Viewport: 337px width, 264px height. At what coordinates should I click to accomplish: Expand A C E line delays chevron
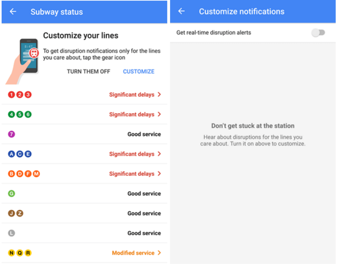tap(159, 154)
